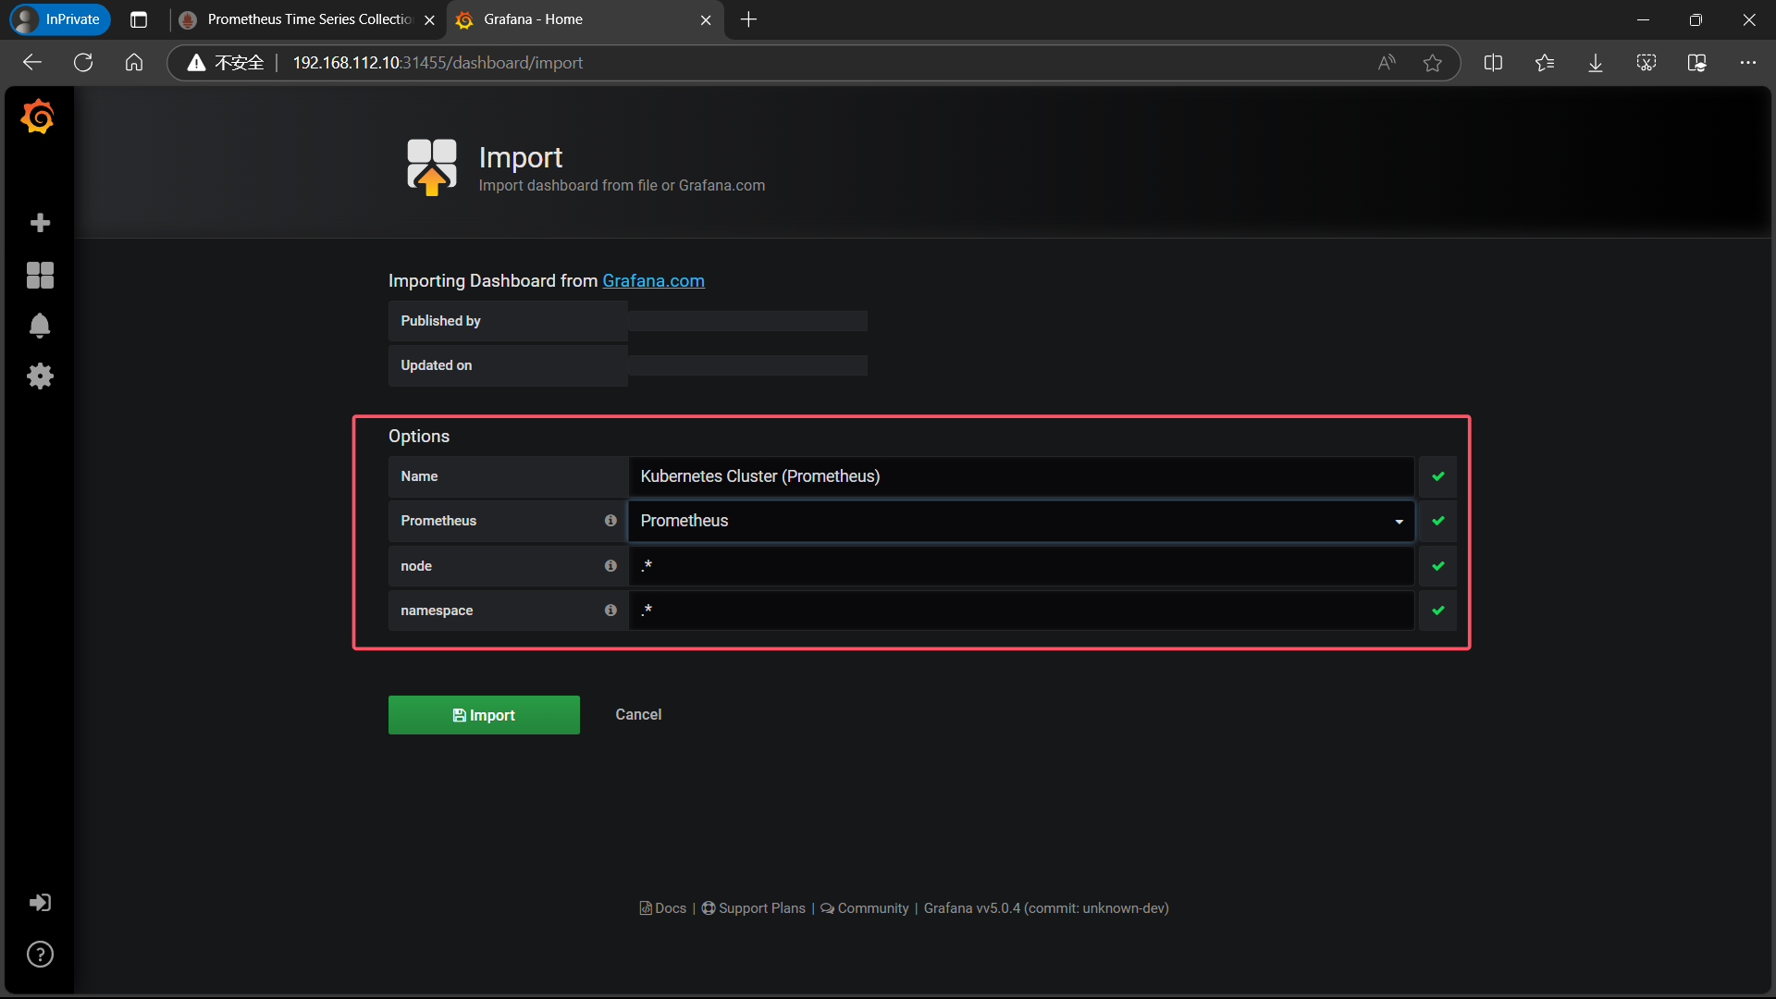Open the Alerting bell icon
1776x999 pixels.
coord(40,326)
